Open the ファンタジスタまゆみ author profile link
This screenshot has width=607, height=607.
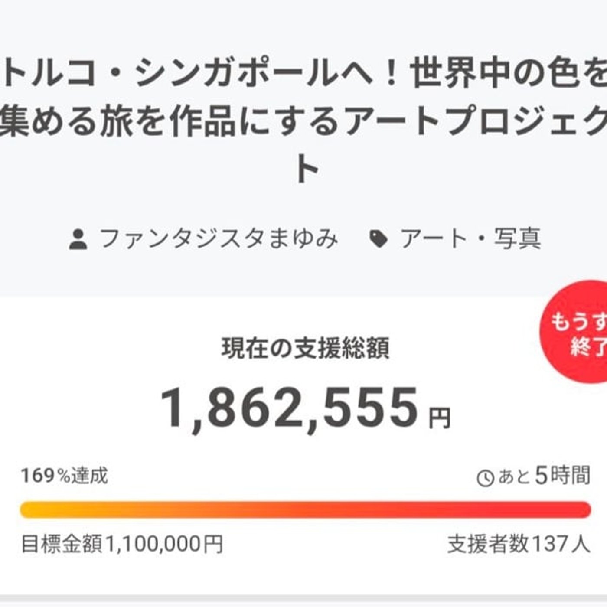point(219,239)
